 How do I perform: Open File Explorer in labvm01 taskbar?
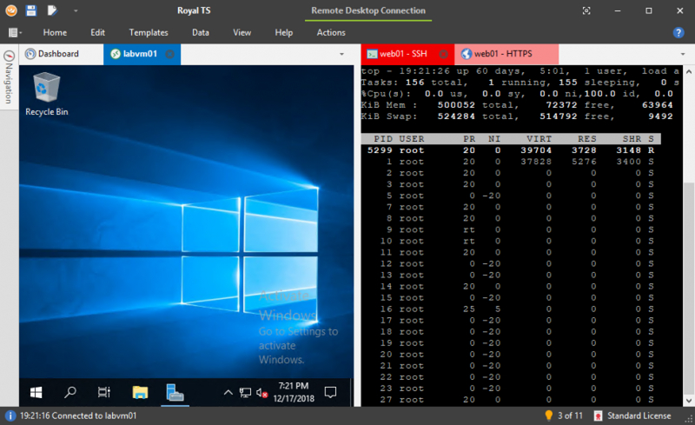(x=140, y=392)
